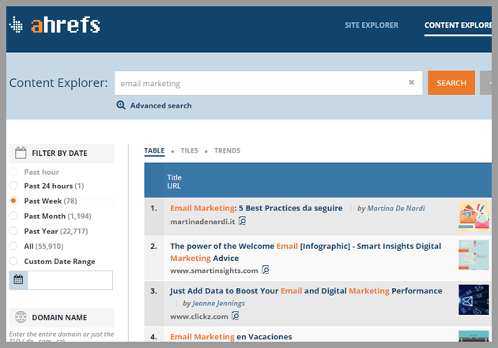Open Just Add Data to Boost article

coord(306,291)
